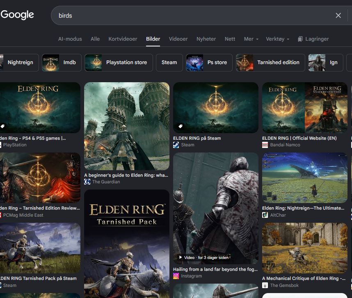The image size is (352, 298).
Task: Click the AltChar favicon
Action: pos(265,215)
